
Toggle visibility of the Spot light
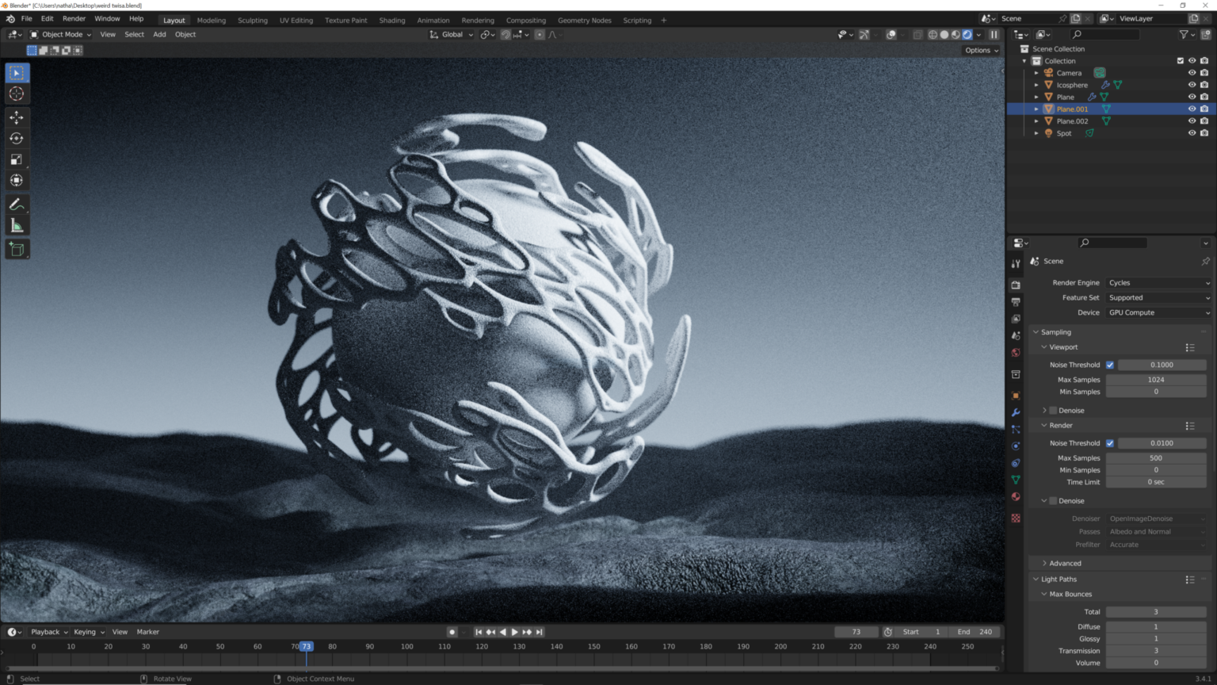pos(1192,132)
